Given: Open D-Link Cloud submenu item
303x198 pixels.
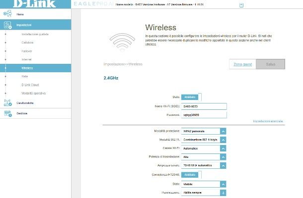Looking at the screenshot, I should click(30, 85).
